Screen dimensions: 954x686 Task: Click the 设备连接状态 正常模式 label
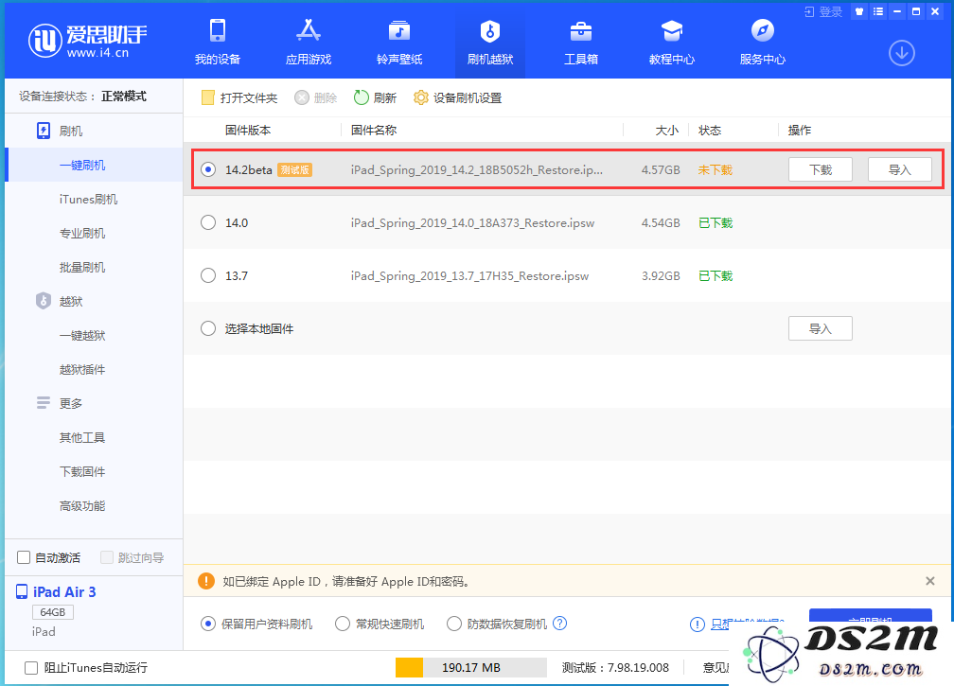point(82,97)
